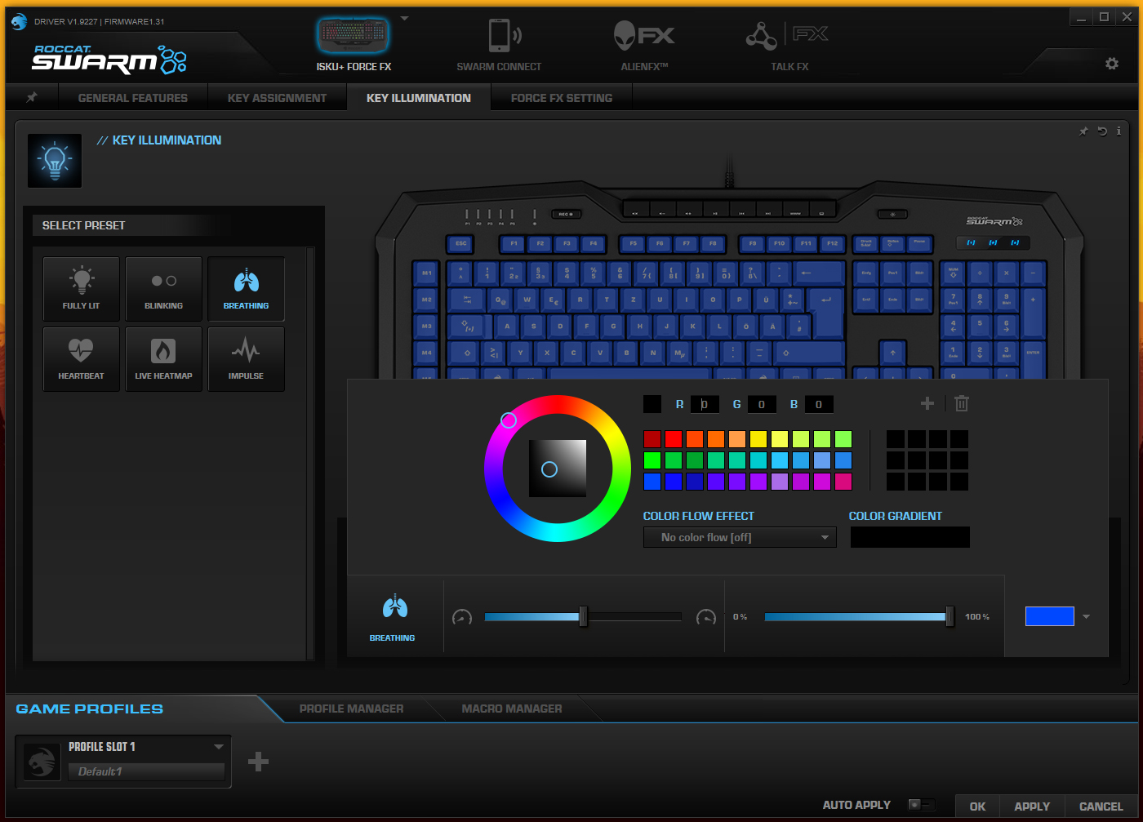Viewport: 1143px width, 822px height.
Task: Add current color to custom swatches
Action: pos(927,403)
